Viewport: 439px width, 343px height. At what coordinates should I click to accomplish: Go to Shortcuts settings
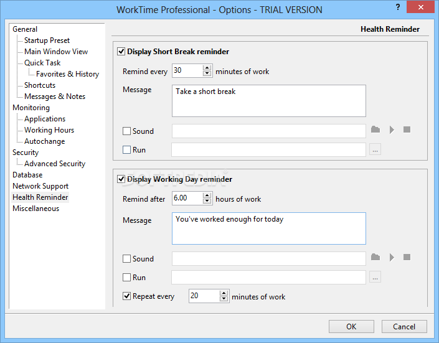click(40, 85)
